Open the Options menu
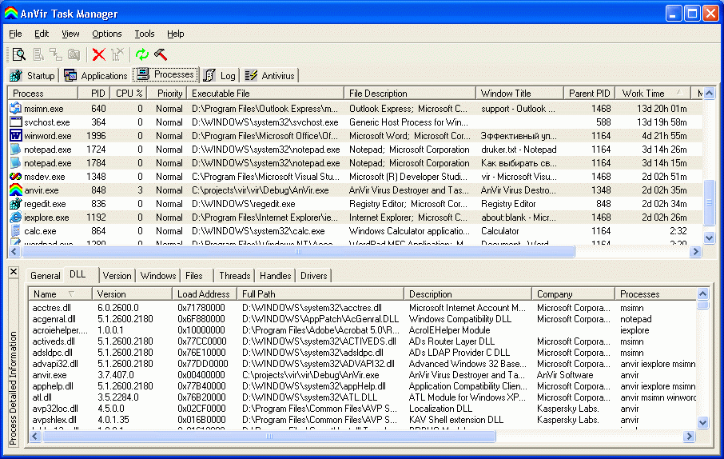Screen dimensions: 724x459 pos(106,34)
